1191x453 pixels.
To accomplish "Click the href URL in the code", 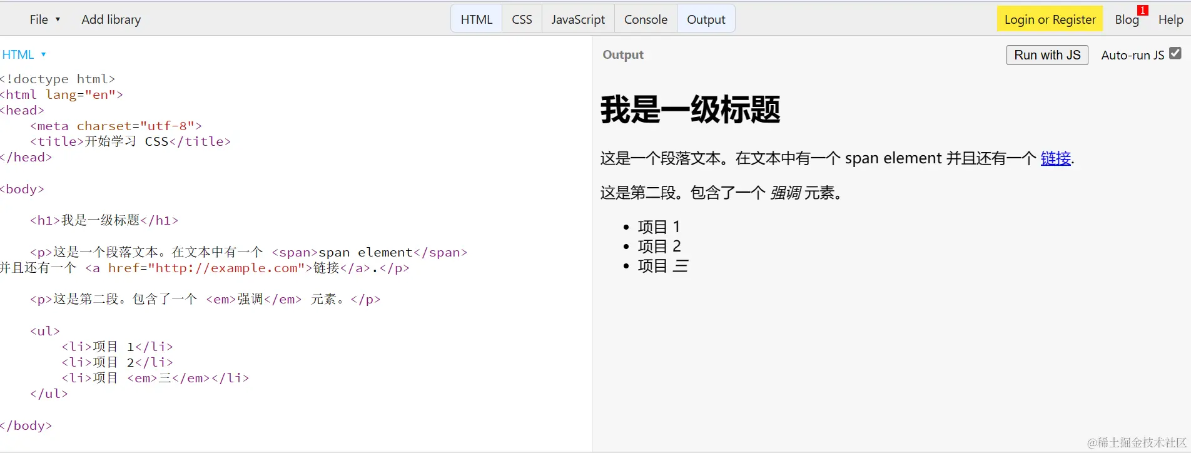I will 226,268.
